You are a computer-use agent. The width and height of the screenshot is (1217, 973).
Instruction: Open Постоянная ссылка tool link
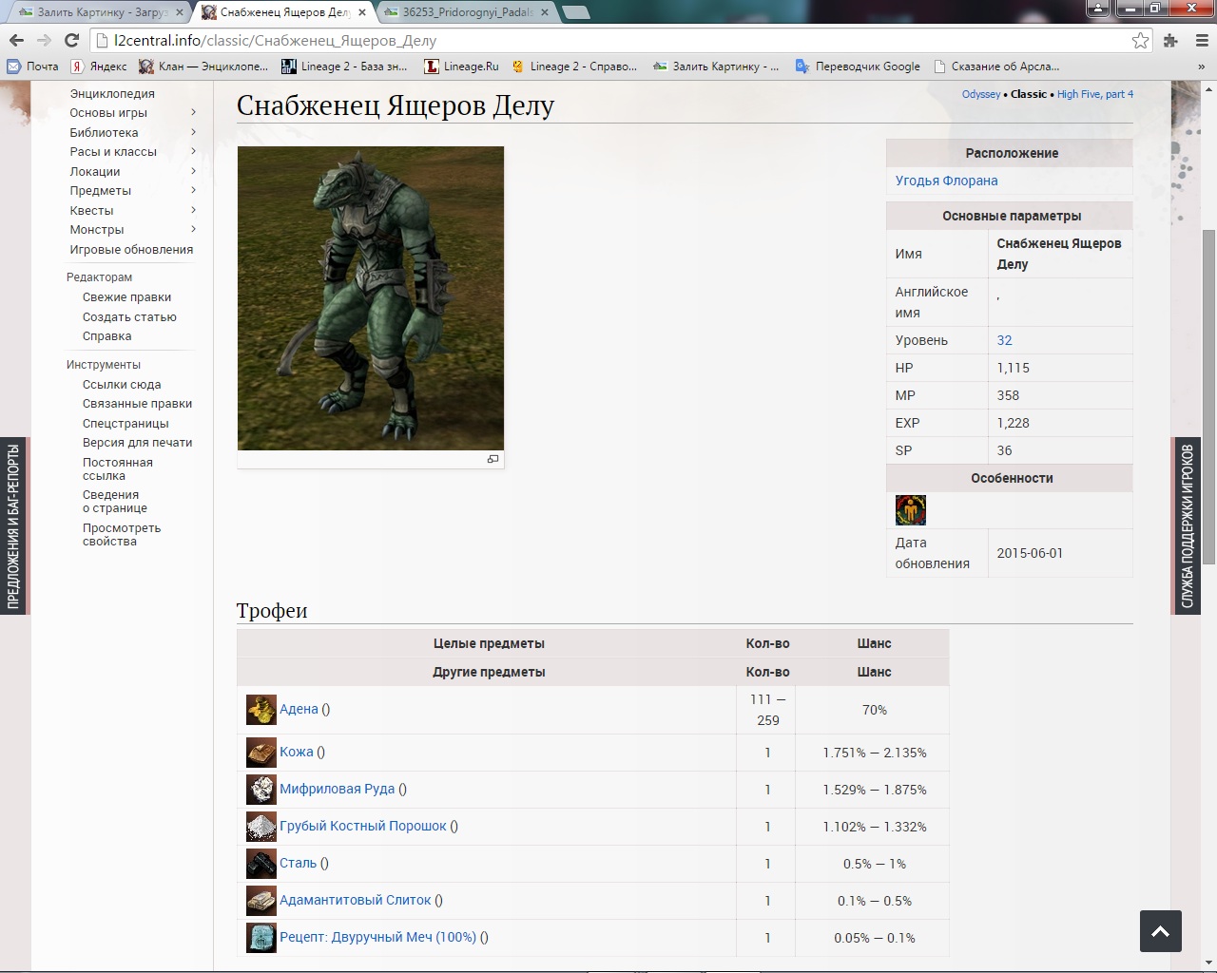pos(117,469)
